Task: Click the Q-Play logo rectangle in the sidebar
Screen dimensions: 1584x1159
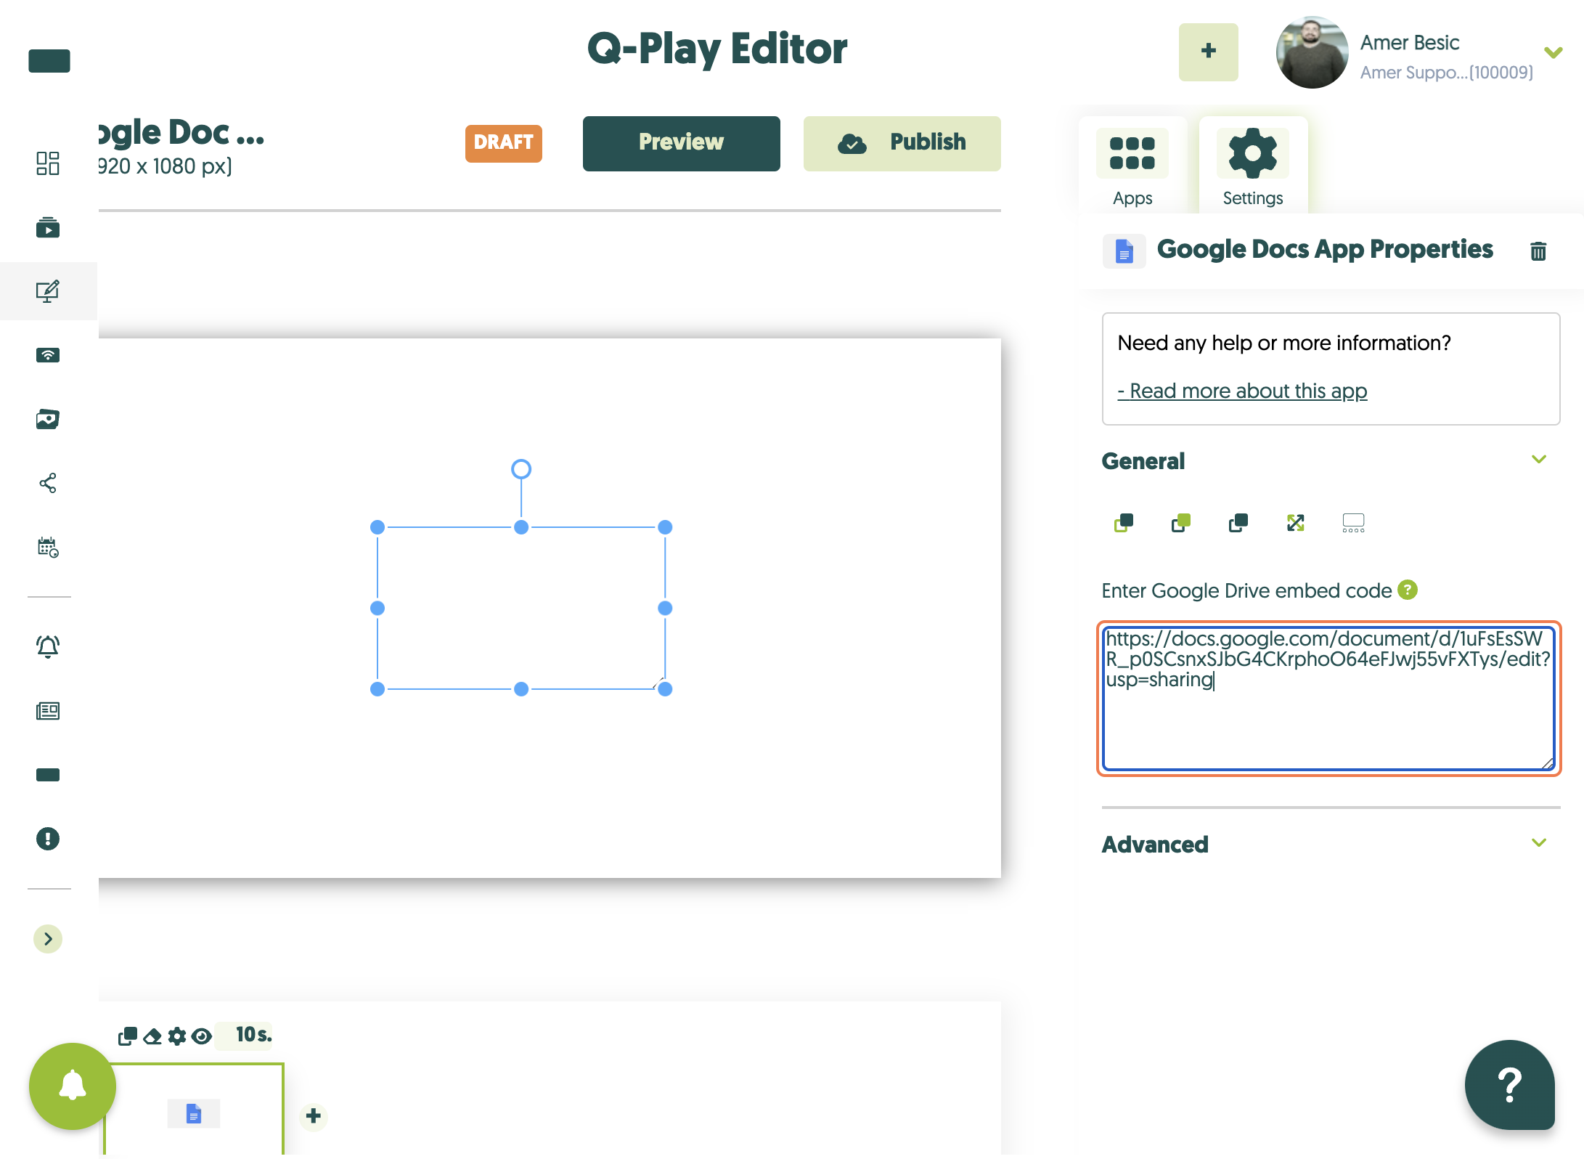Action: [x=49, y=61]
